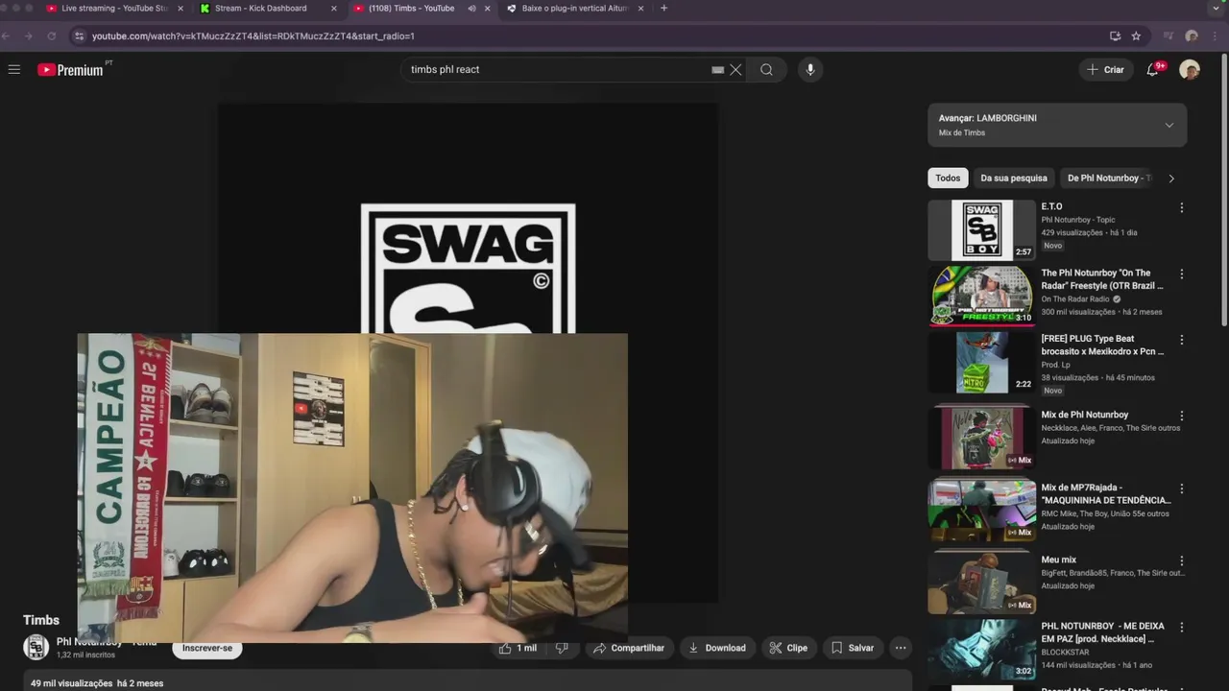The width and height of the screenshot is (1229, 691).
Task: Open options for Mix de Phl Notunrboy
Action: [1182, 416]
